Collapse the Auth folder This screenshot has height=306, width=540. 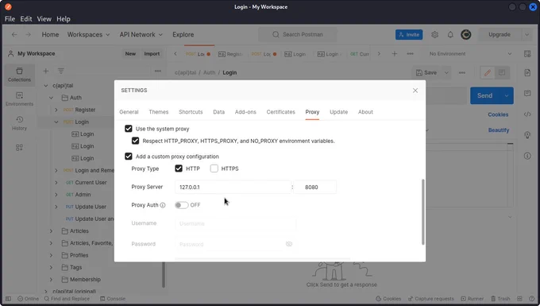[x=51, y=98]
